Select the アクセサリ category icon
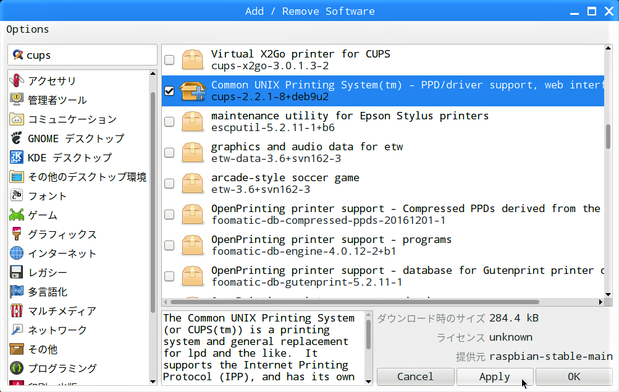 [17, 80]
